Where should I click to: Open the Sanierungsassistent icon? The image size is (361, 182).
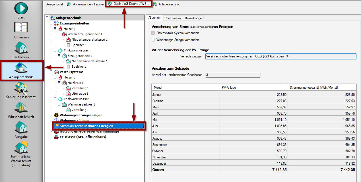point(21,88)
